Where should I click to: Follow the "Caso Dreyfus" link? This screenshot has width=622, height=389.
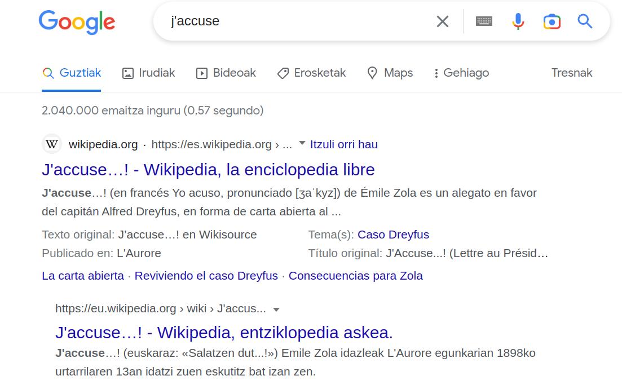pyautogui.click(x=393, y=235)
